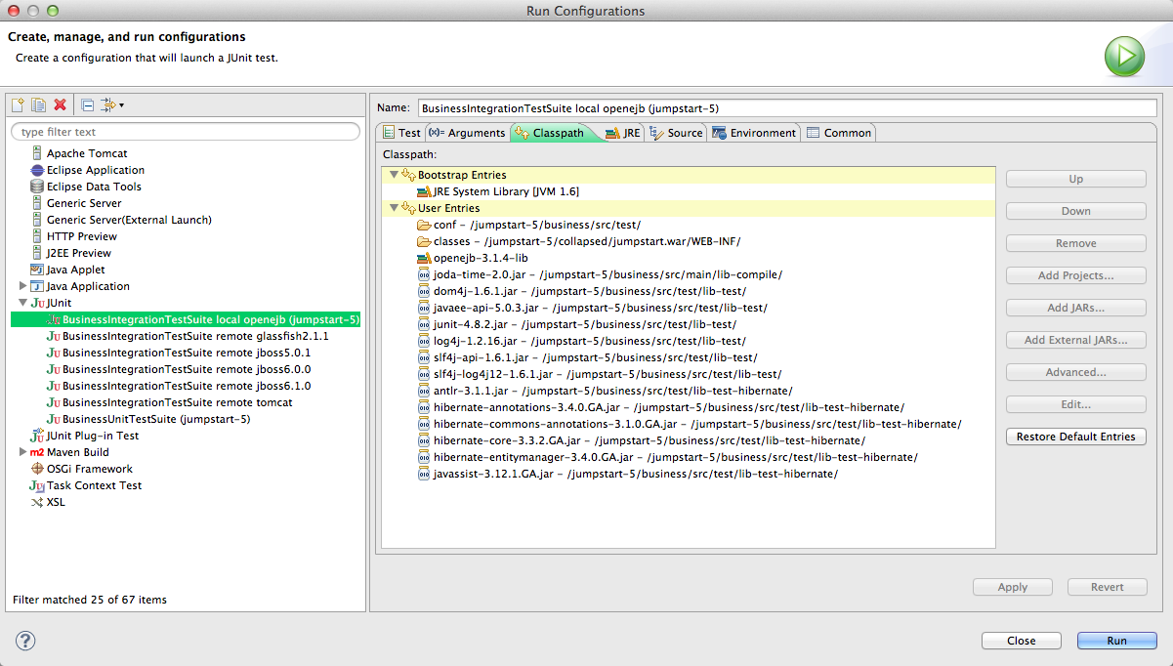Click in the type filter text field
1173x666 pixels.
coord(186,132)
